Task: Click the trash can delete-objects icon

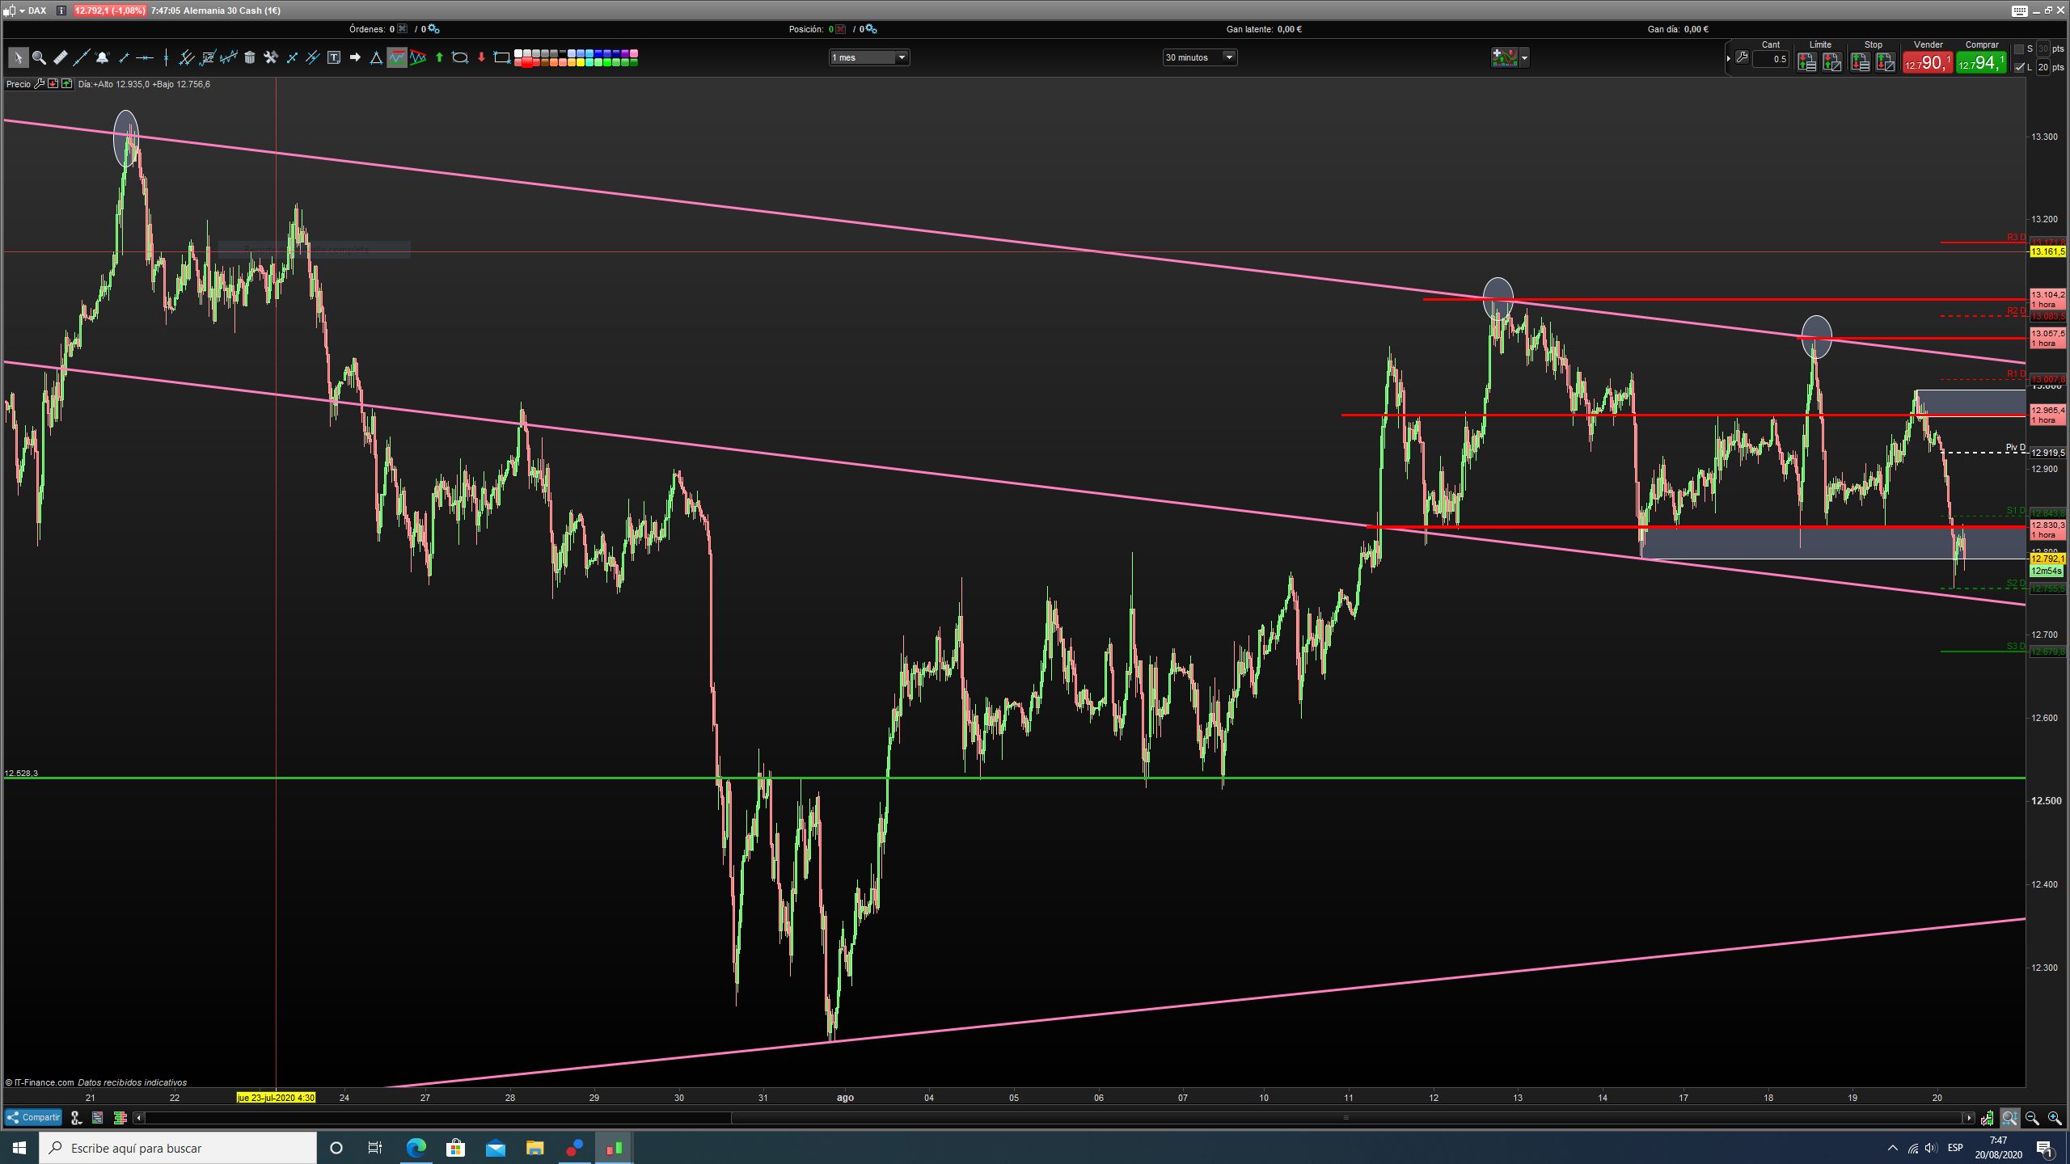Action: (x=250, y=57)
